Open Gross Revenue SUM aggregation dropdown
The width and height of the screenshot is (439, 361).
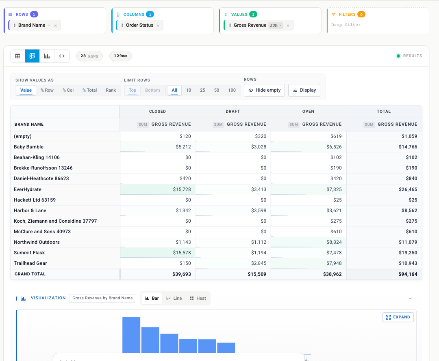click(x=276, y=26)
